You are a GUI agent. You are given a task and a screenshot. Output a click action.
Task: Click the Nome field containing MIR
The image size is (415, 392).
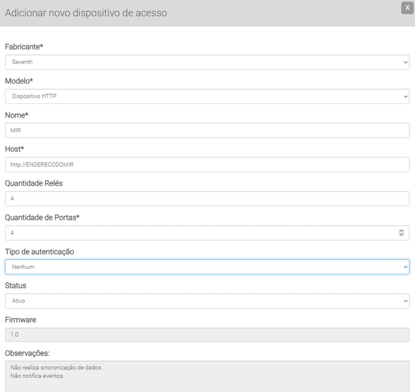pos(207,130)
